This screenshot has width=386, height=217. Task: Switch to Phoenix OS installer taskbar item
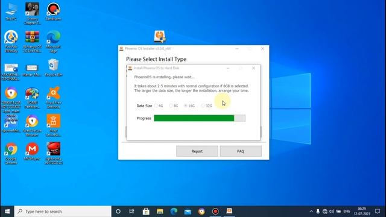pyautogui.click(x=229, y=212)
